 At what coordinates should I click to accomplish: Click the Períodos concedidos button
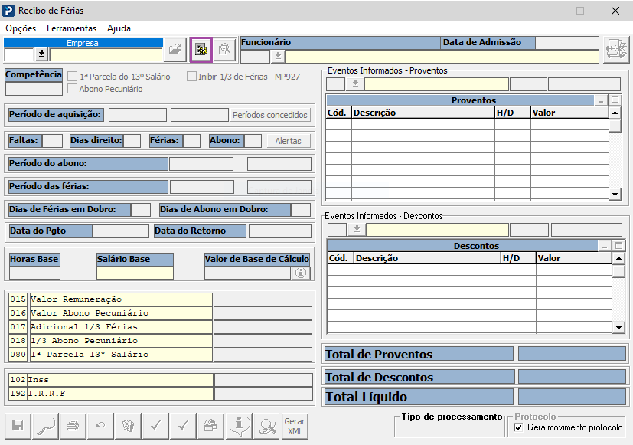coord(270,115)
